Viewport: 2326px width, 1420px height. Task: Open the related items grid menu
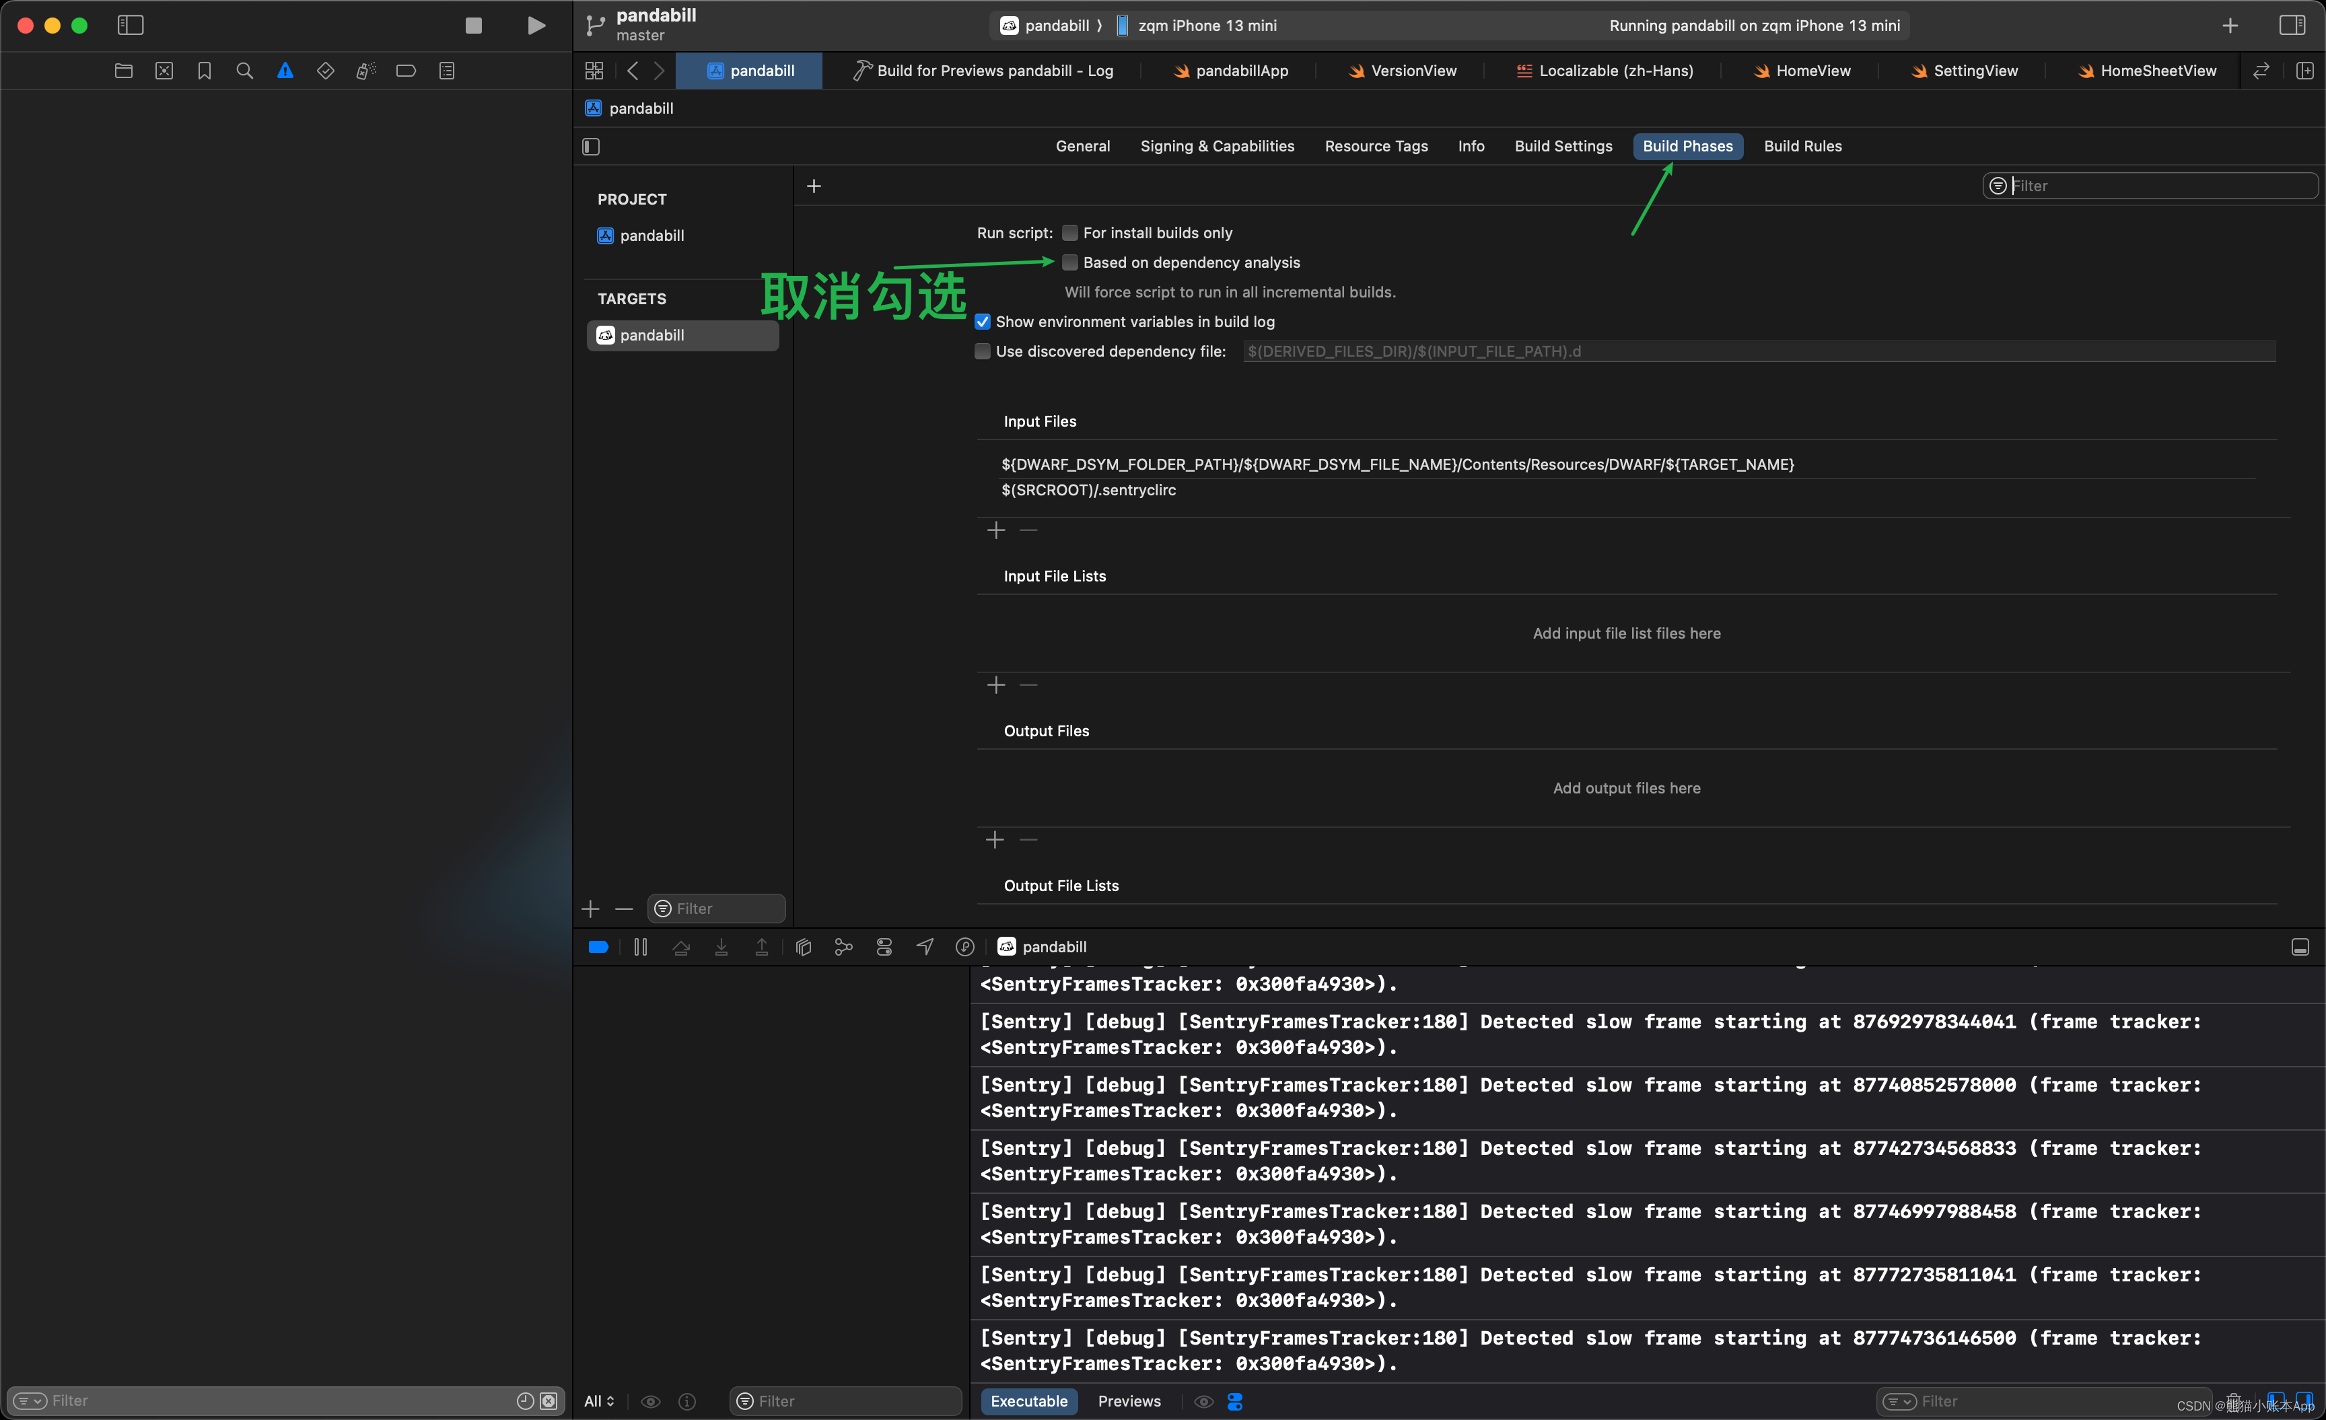pos(594,71)
